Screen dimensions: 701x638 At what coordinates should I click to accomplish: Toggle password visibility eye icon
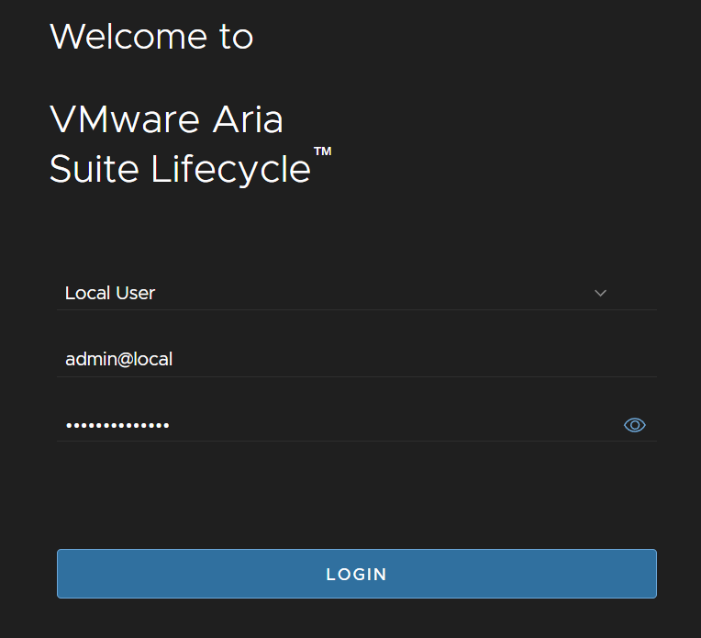(x=634, y=425)
